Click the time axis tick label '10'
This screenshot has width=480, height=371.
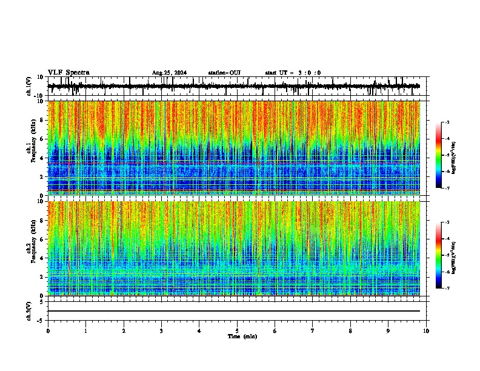[x=426, y=331]
